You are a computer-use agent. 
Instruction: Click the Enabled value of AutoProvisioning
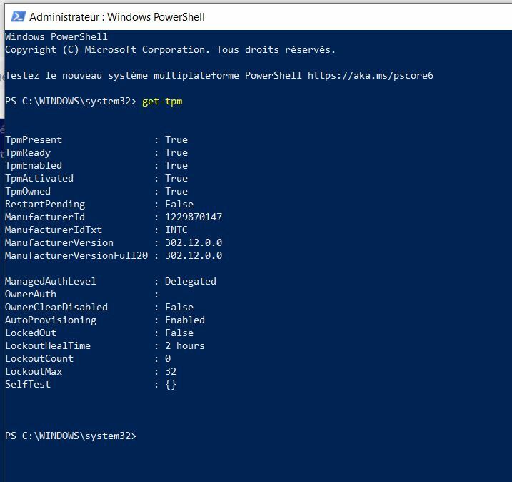(x=185, y=320)
